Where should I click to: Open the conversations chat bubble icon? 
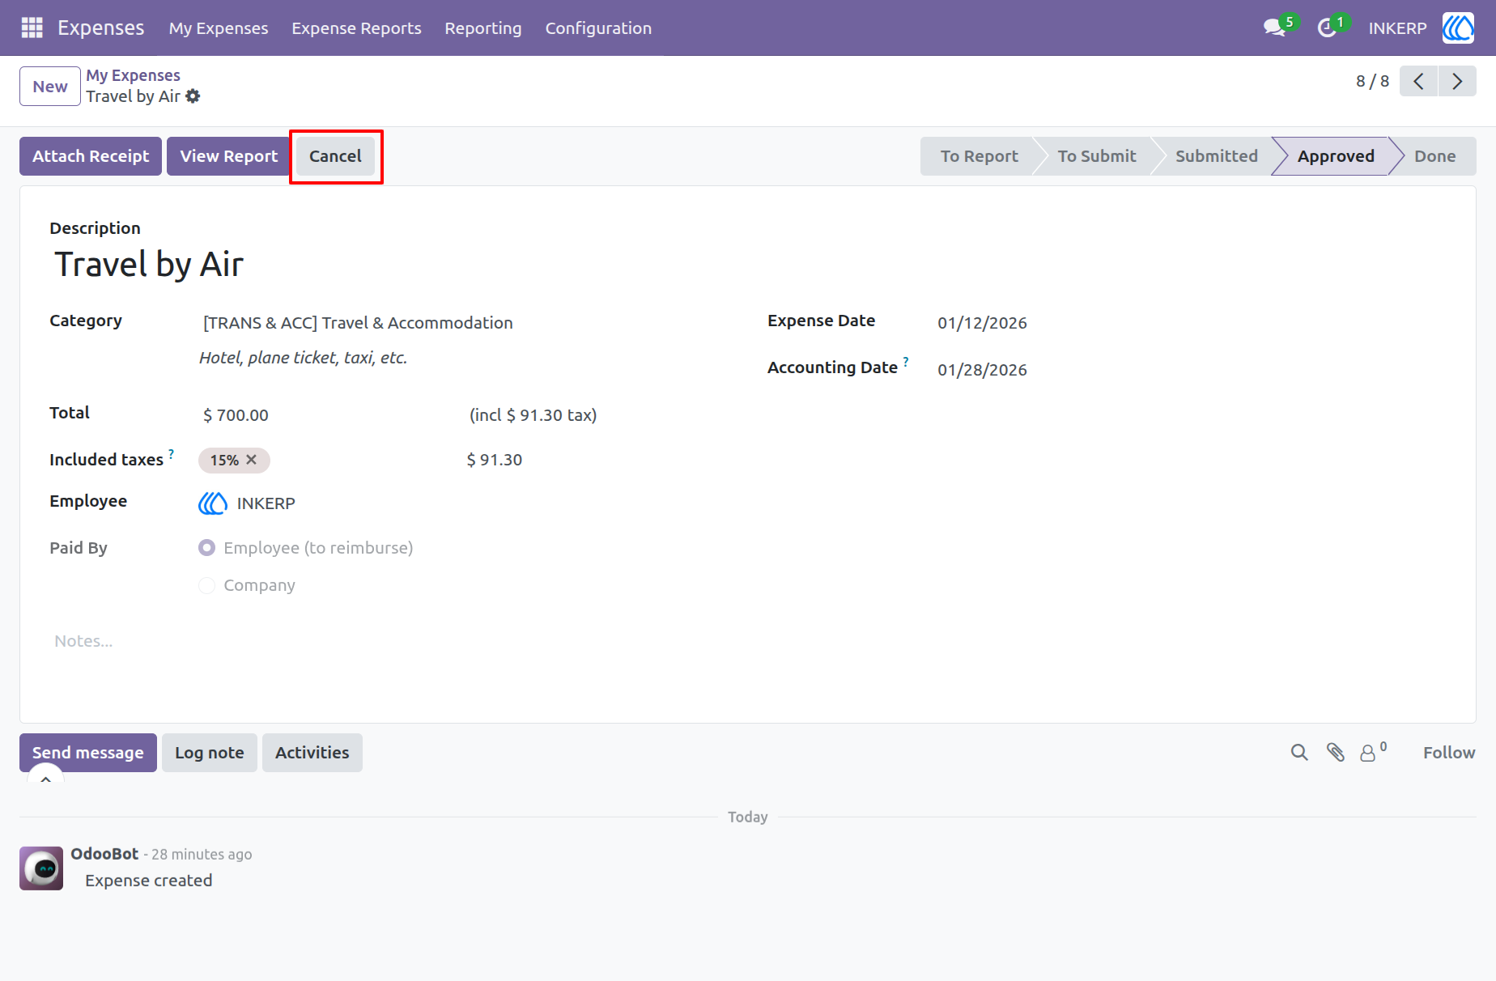click(1275, 28)
